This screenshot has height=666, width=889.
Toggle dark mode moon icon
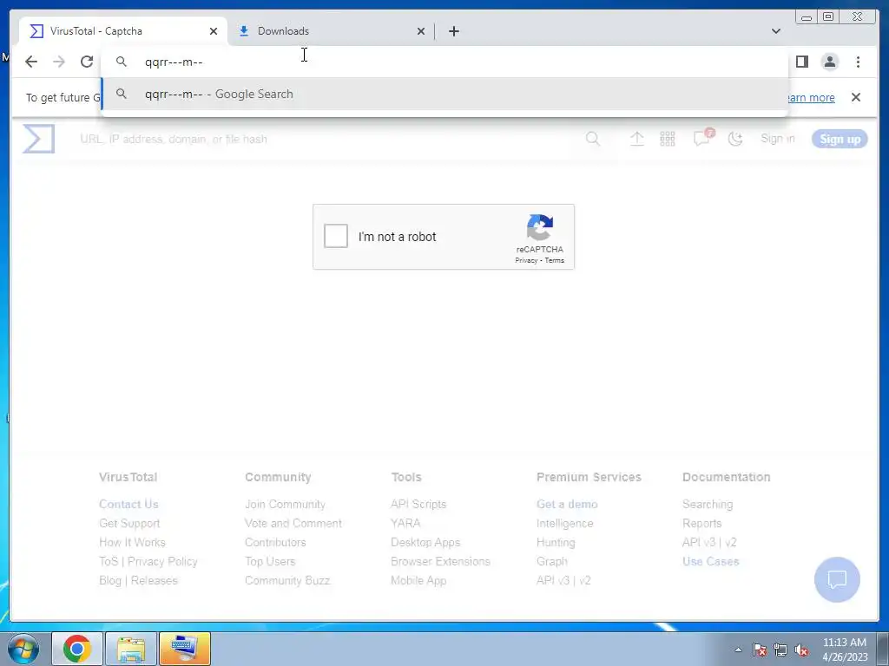(735, 139)
